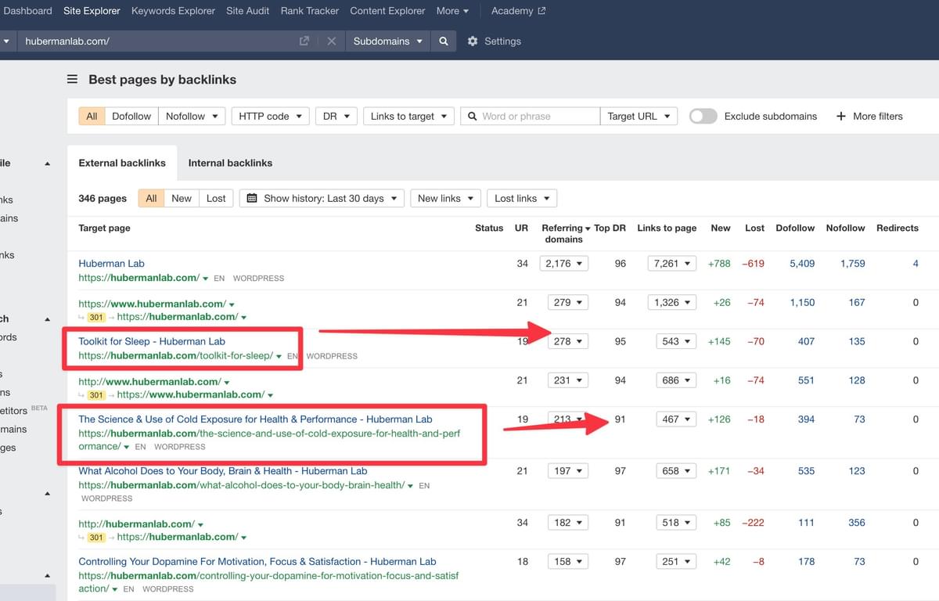Open the Settings gear icon
Image resolution: width=939 pixels, height=601 pixels.
(x=473, y=41)
